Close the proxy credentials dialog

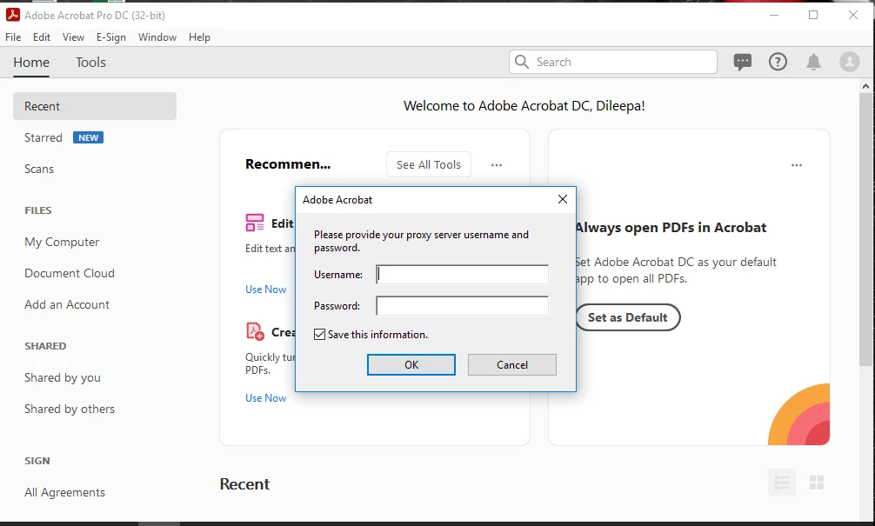point(563,199)
